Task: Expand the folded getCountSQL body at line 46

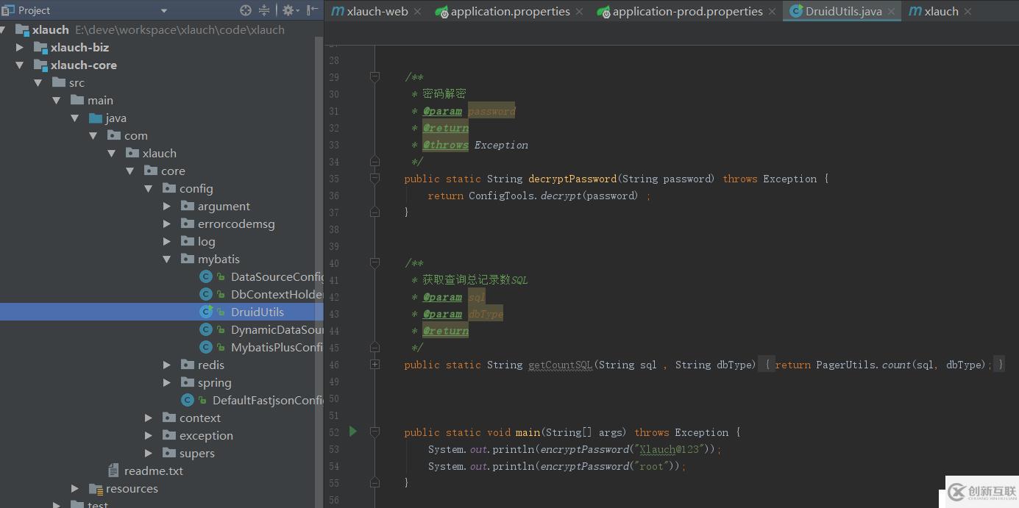Action: click(374, 364)
